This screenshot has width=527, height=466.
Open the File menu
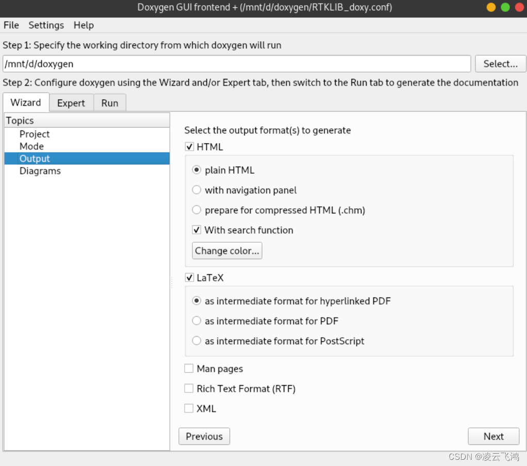coord(11,25)
